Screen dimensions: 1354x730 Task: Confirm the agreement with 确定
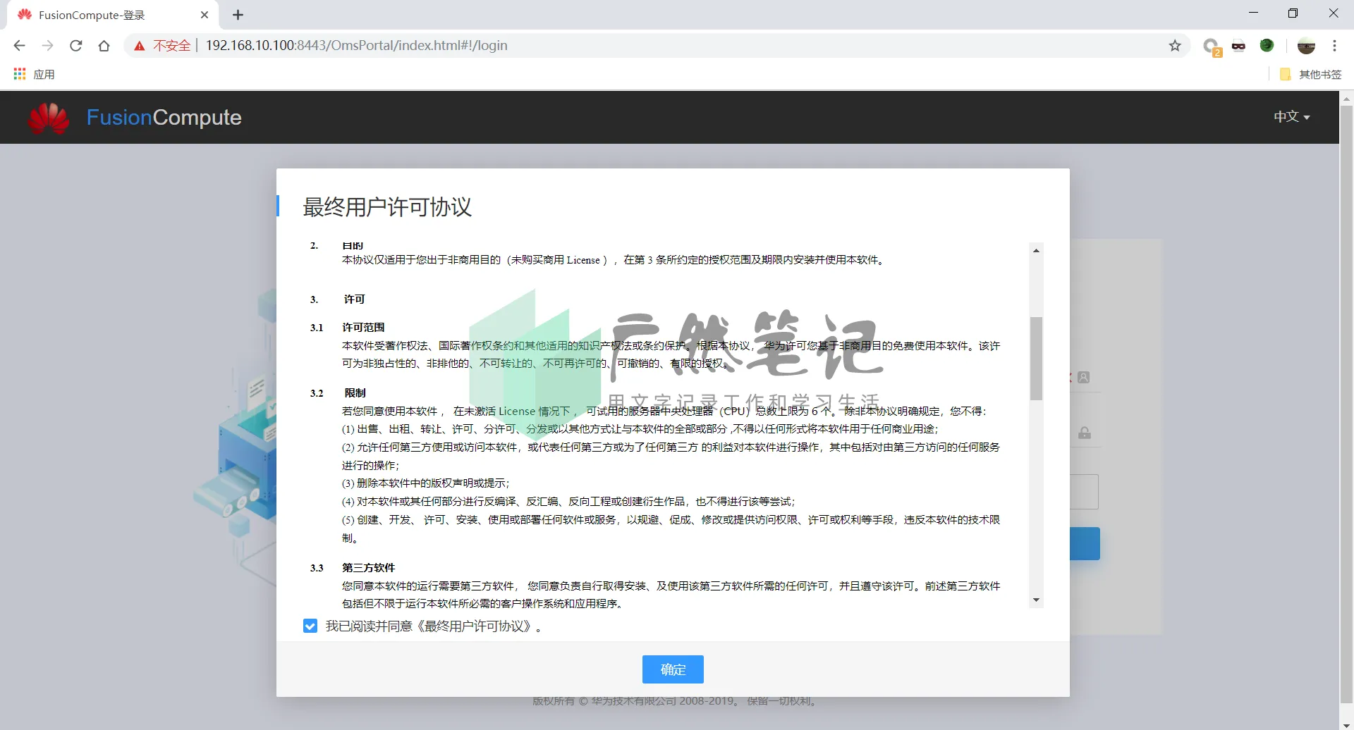point(673,669)
